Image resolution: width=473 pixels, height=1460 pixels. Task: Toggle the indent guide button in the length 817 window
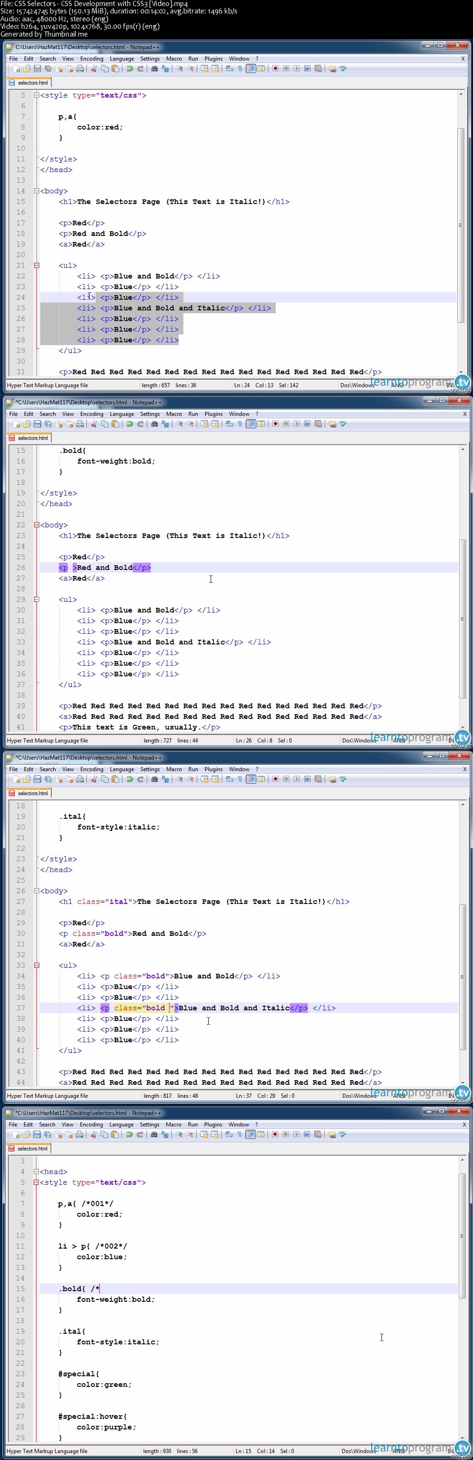pos(251,779)
